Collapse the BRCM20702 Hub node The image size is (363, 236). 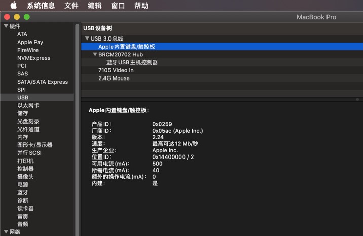tap(95, 54)
